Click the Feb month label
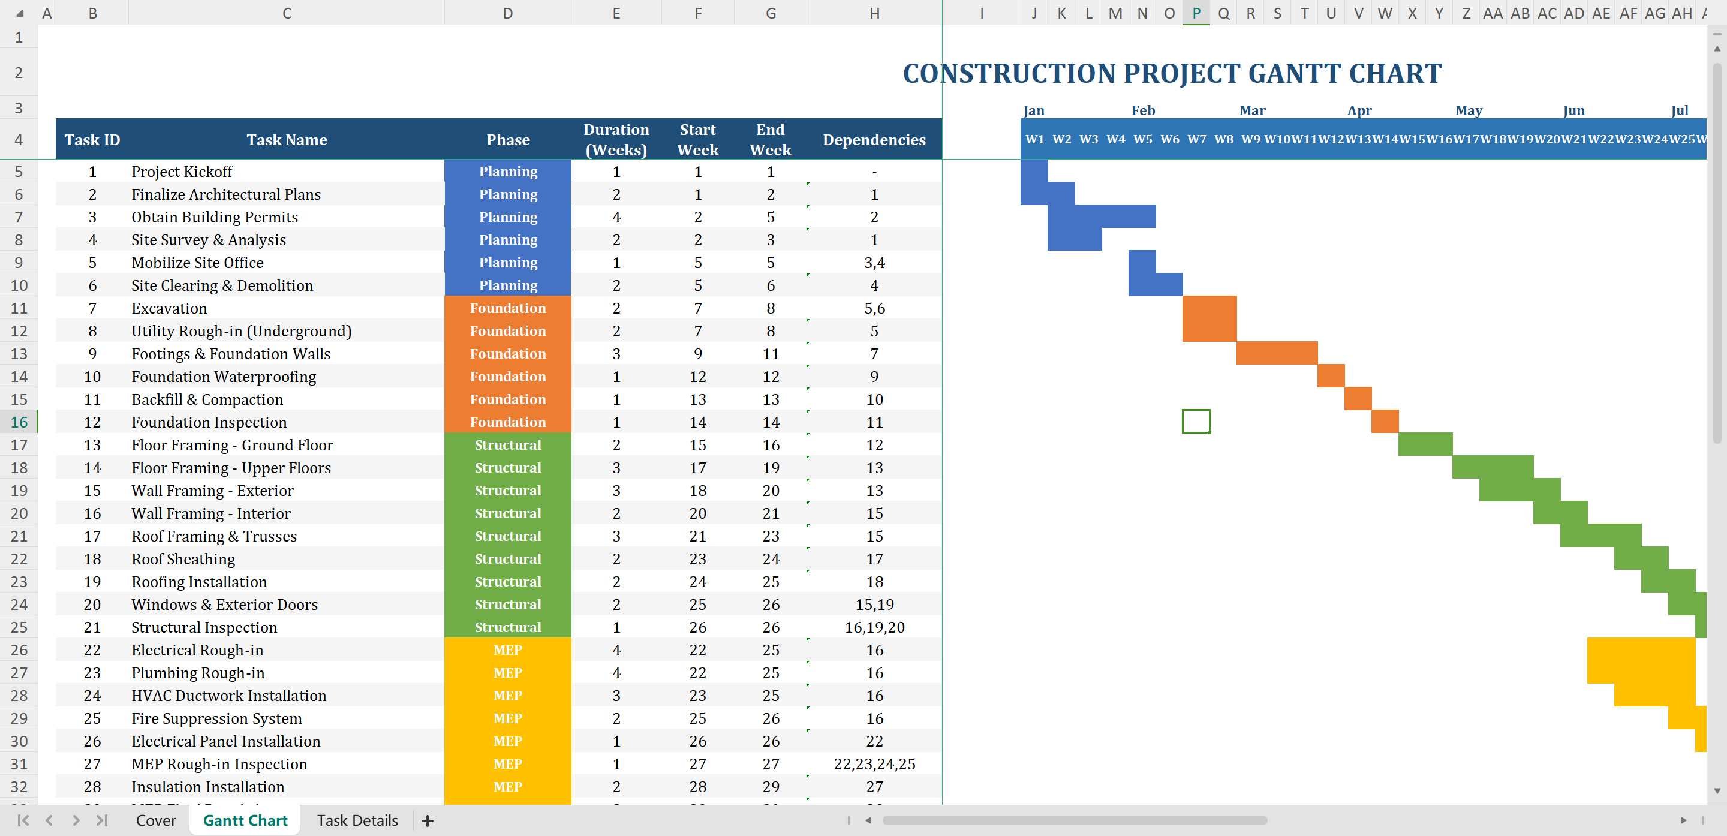The image size is (1727, 836). (x=1143, y=110)
